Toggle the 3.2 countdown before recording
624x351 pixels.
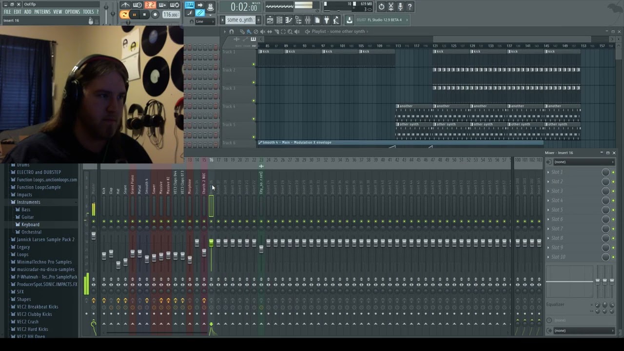[x=150, y=5]
